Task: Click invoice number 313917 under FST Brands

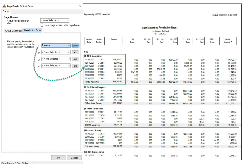Action: pyautogui.click(x=101, y=155)
